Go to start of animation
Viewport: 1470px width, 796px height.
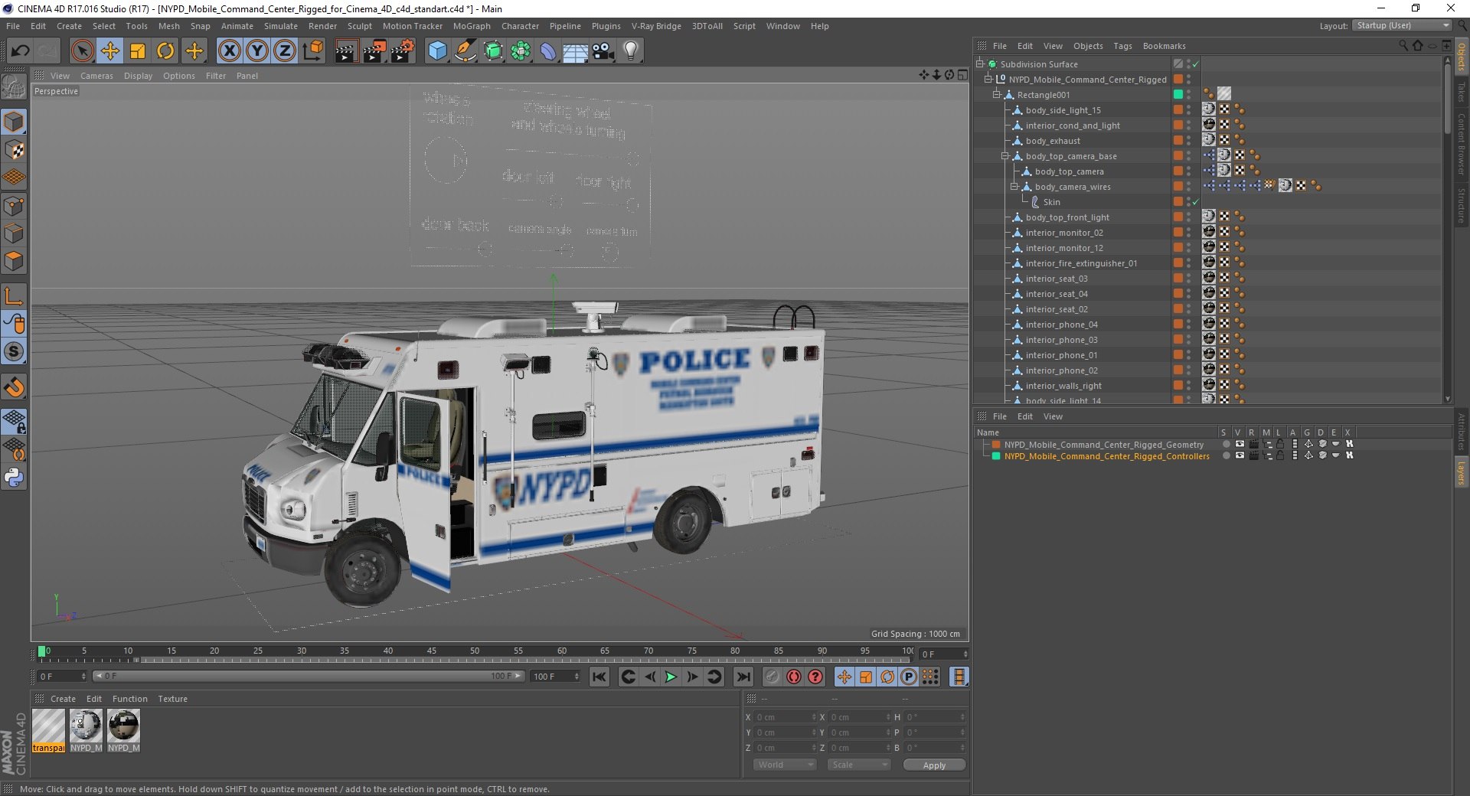click(599, 677)
